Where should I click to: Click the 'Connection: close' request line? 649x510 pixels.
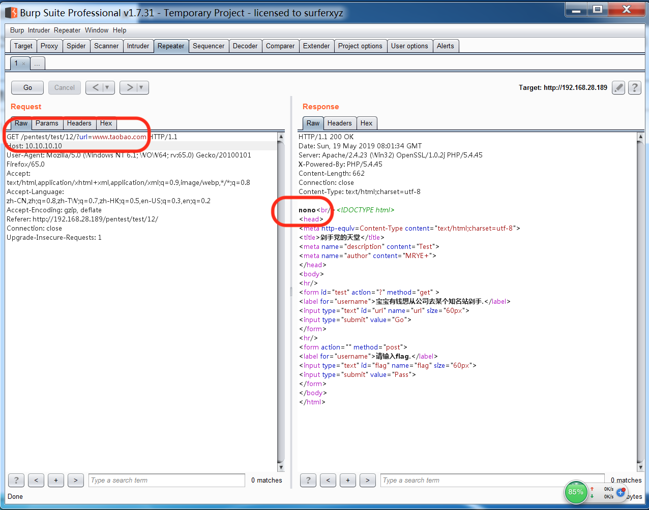pyautogui.click(x=34, y=228)
